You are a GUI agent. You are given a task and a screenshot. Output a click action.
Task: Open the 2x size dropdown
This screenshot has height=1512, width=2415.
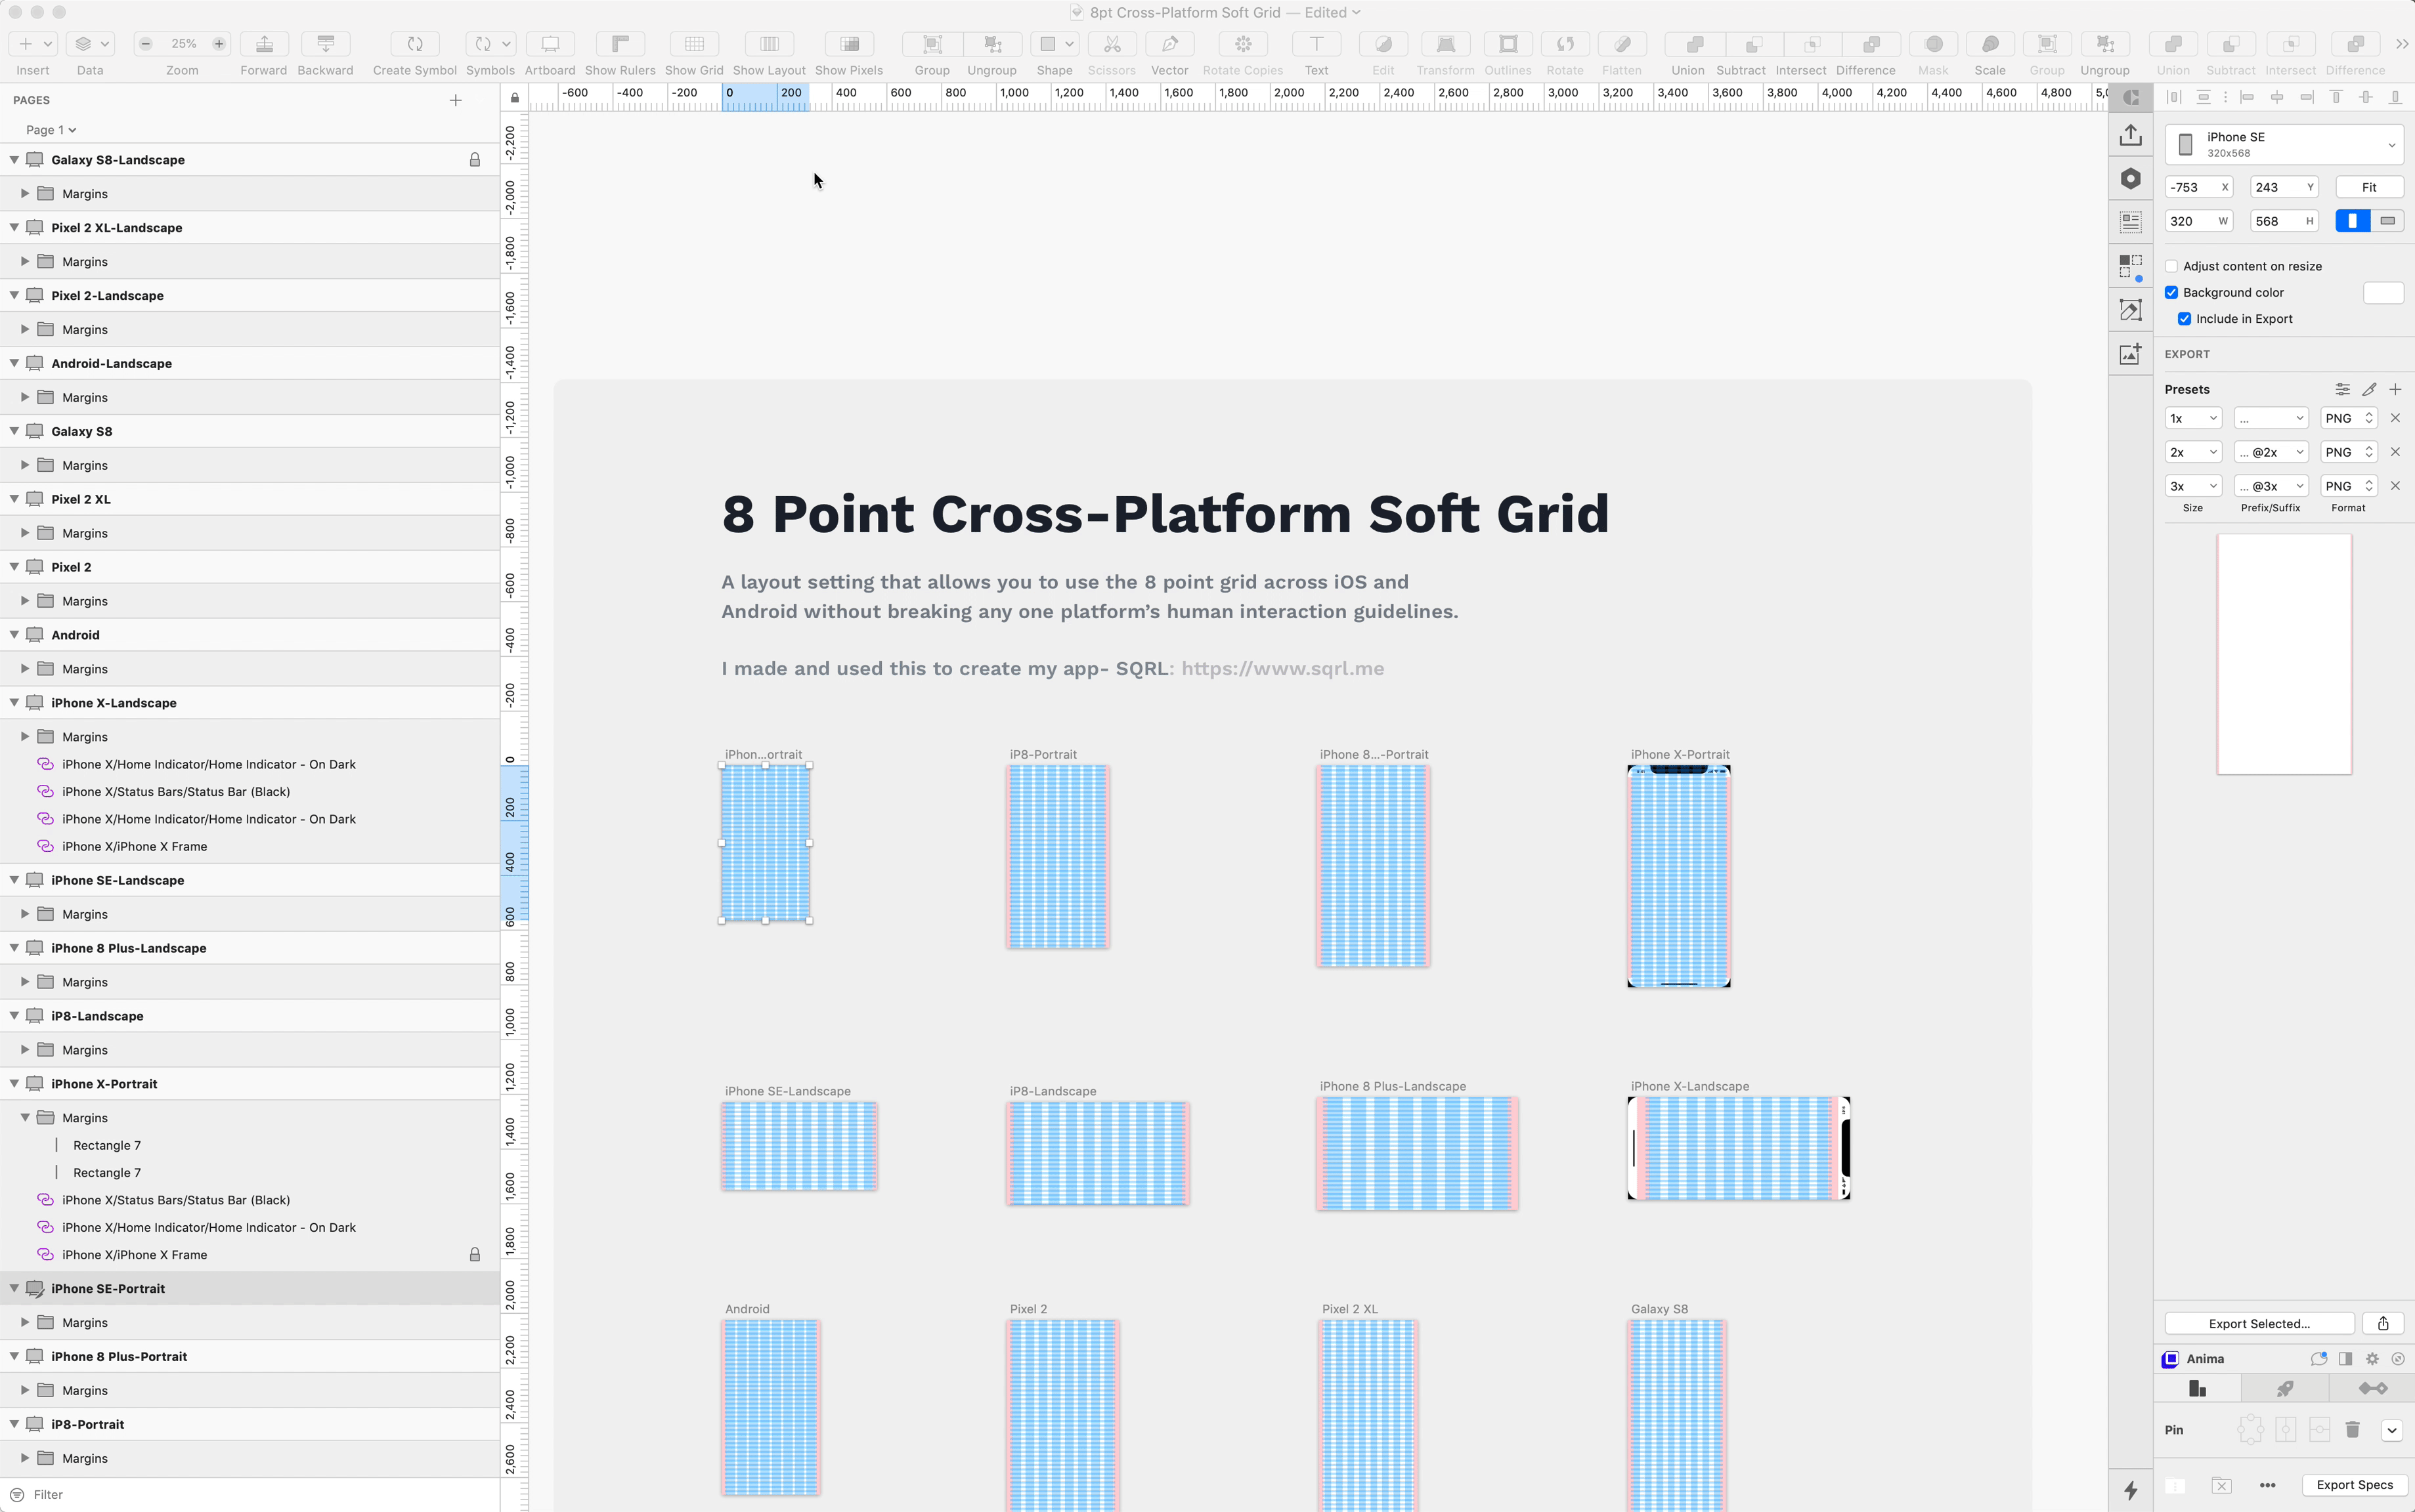tap(2193, 452)
